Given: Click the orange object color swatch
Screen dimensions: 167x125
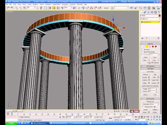Looking at the screenshot, I should (160, 16).
